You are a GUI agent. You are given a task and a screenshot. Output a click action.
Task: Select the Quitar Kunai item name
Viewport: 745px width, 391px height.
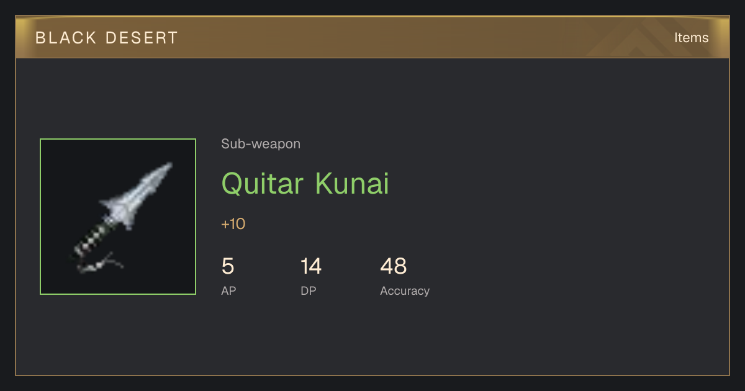tap(305, 183)
